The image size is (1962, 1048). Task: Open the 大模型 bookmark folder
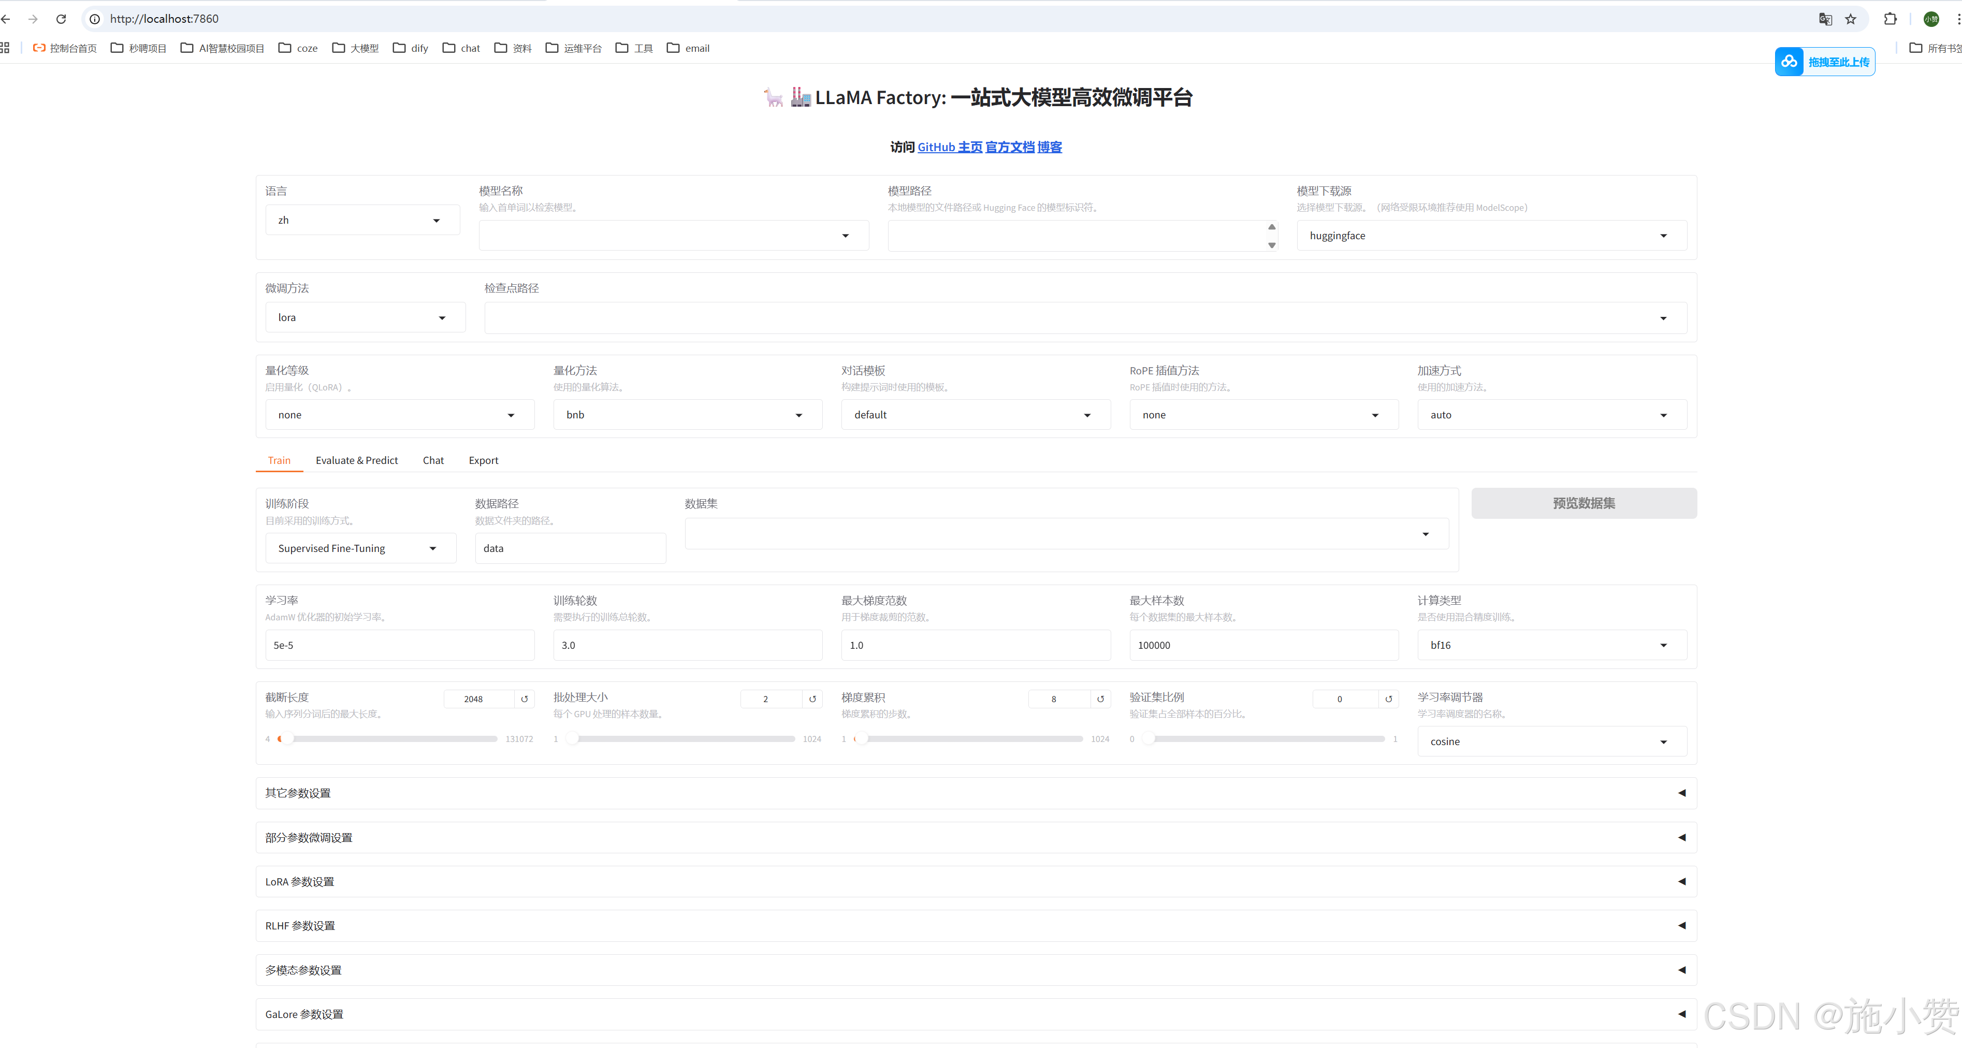356,48
